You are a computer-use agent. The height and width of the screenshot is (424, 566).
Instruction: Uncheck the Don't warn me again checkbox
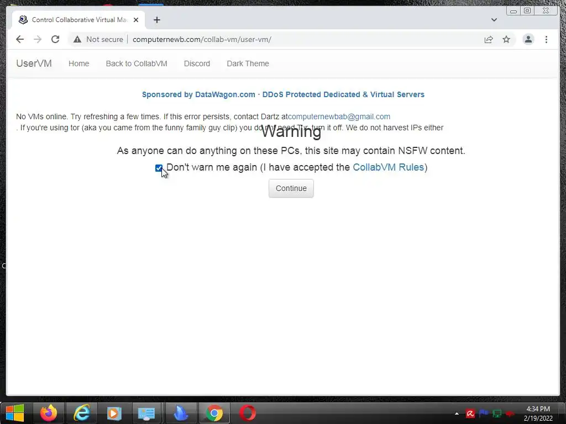(159, 168)
